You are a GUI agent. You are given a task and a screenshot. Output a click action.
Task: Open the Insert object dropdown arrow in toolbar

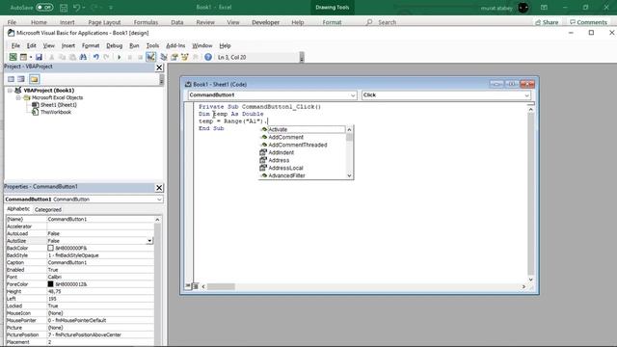point(30,57)
